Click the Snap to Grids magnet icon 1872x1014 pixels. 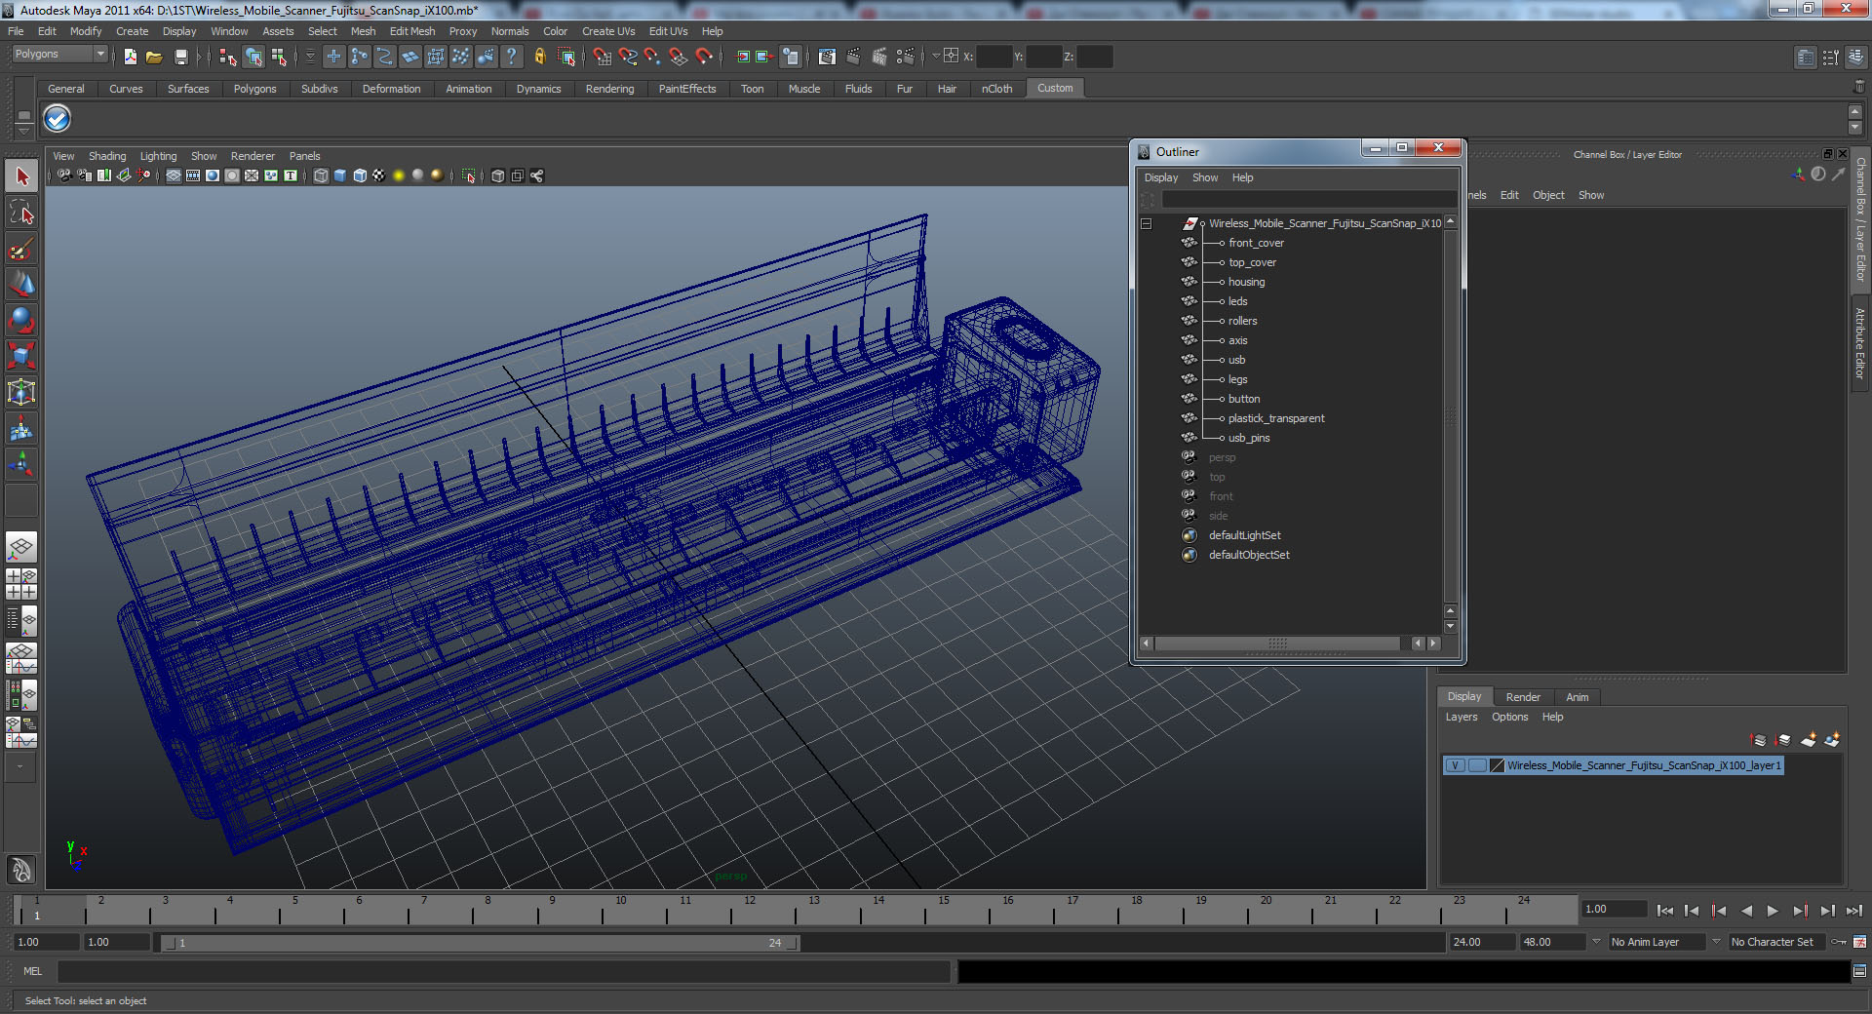602,58
